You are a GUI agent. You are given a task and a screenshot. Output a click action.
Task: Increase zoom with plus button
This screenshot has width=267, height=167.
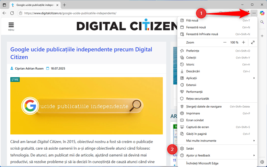pyautogui.click(x=244, y=42)
